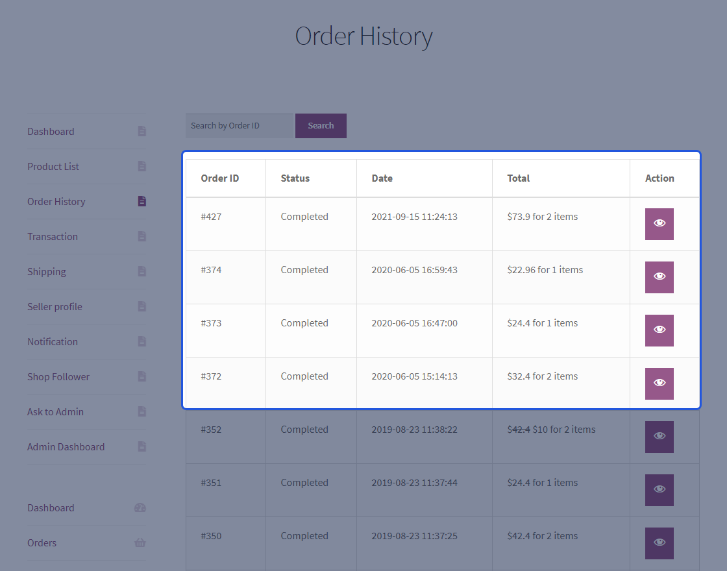Screen dimensions: 727x571
Task: View order #350 using the eye icon
Action: 659,543
